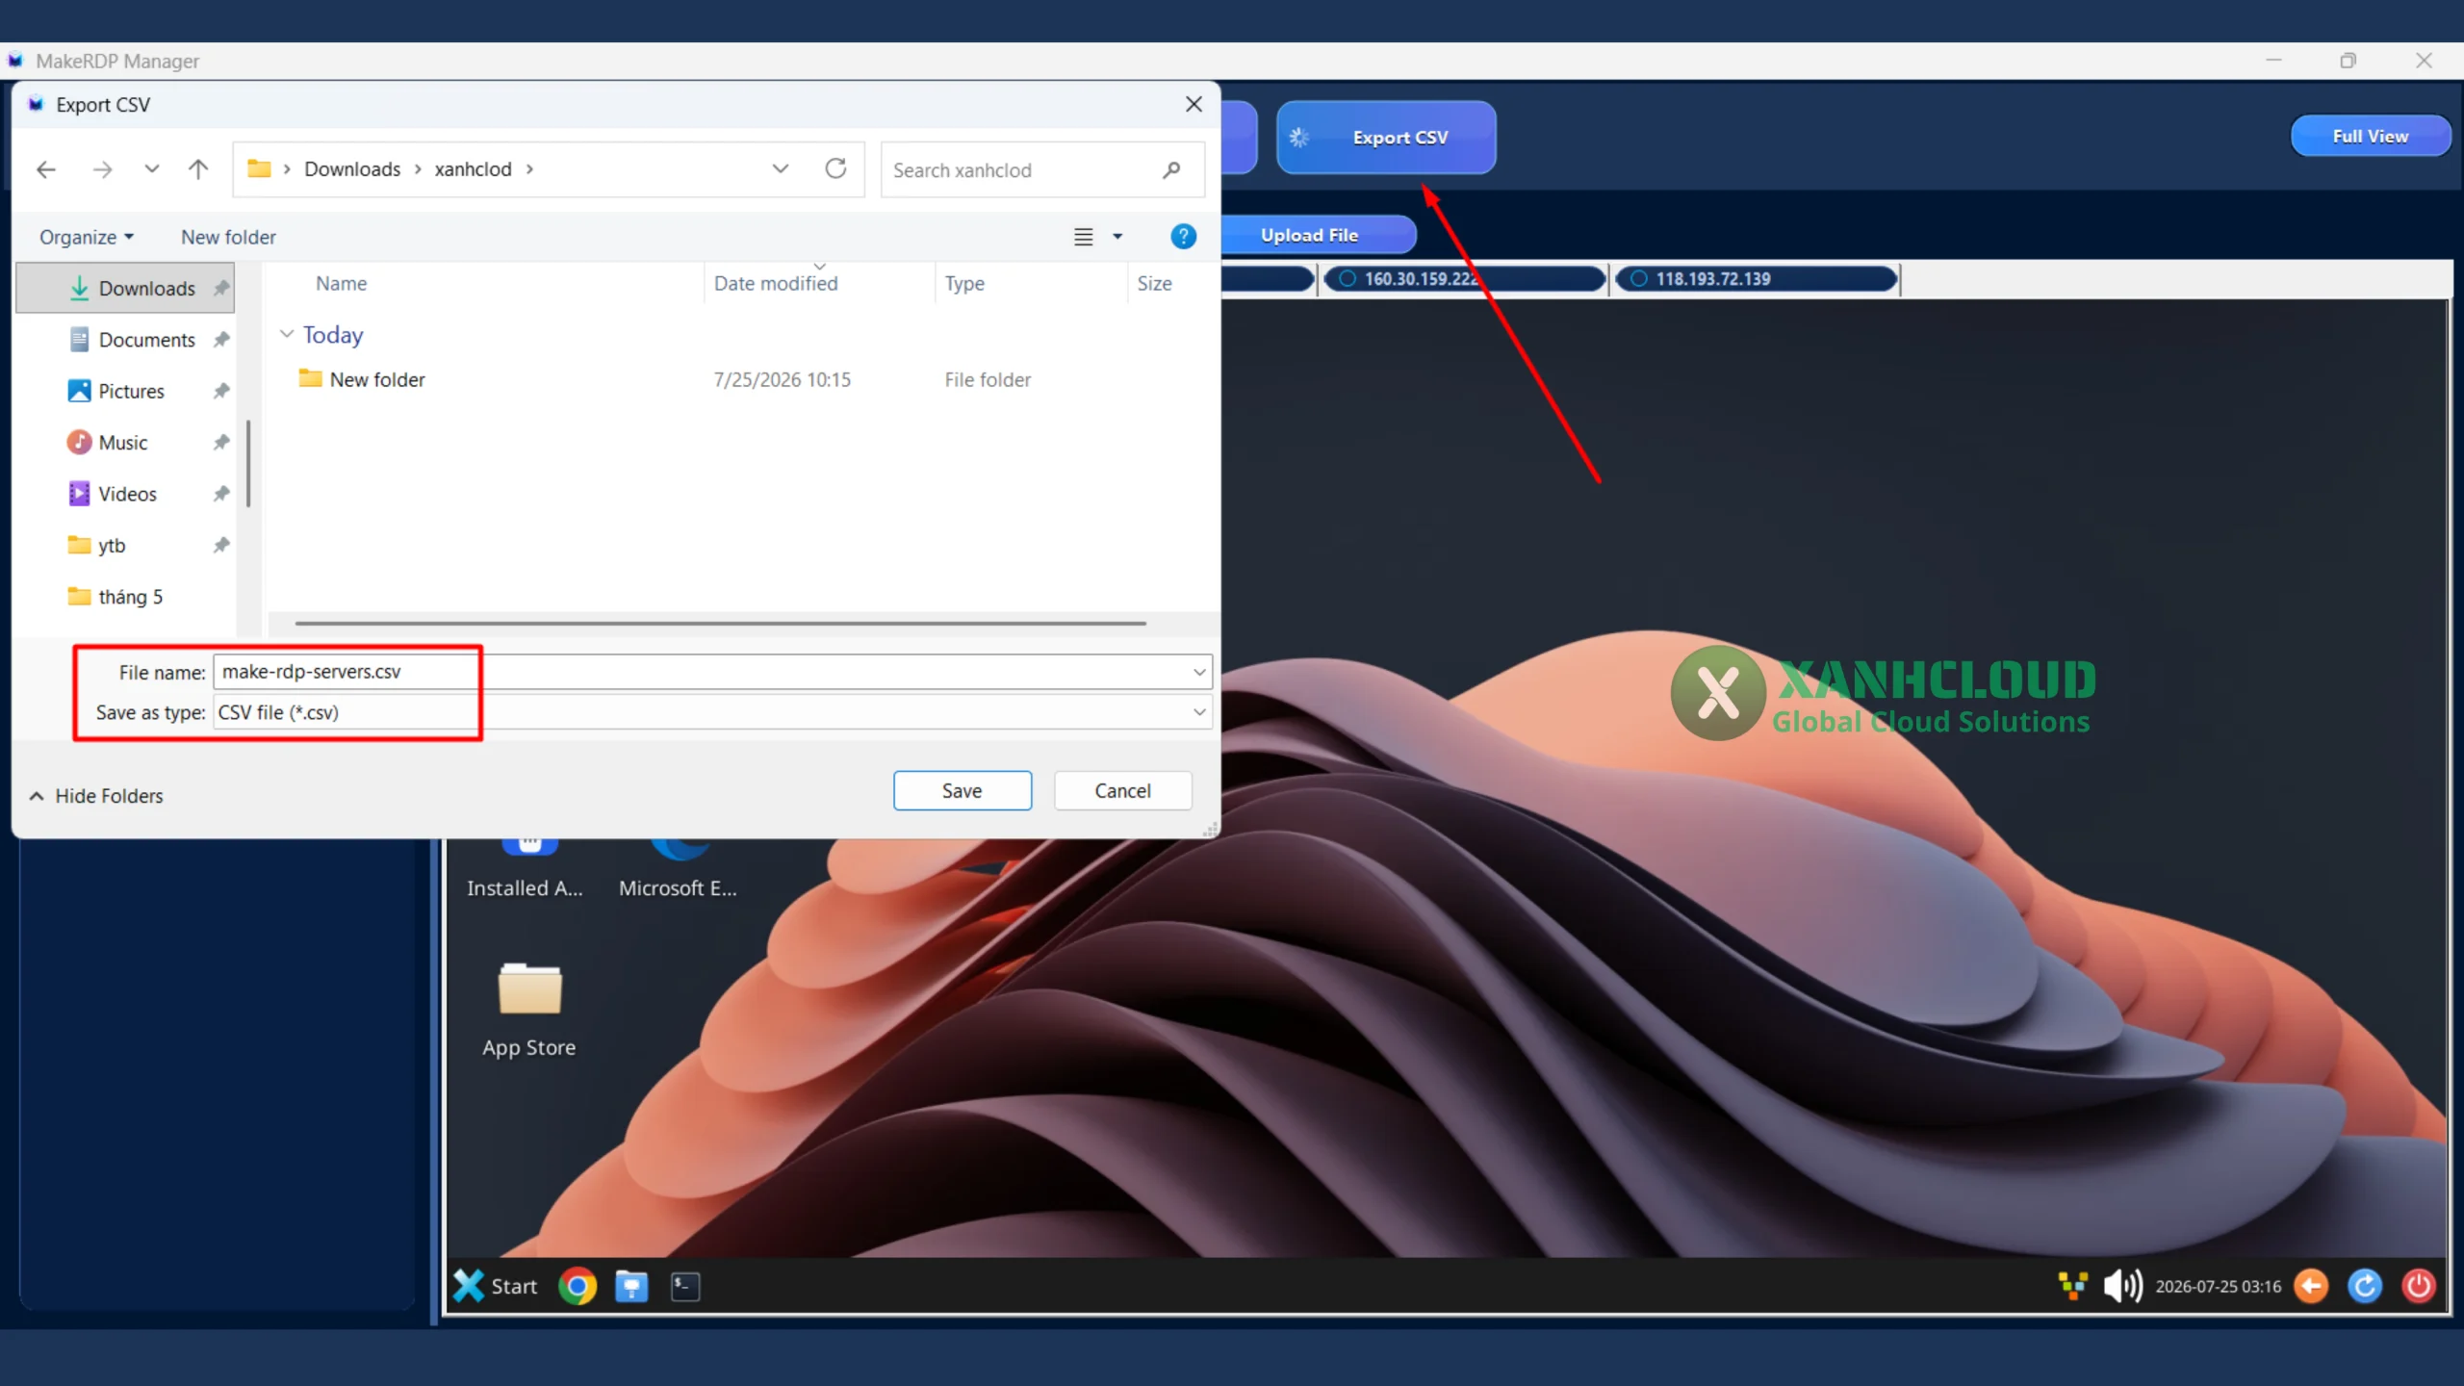Switch to the 160.30.159.22 tab
This screenshot has height=1386, width=2464.
click(1463, 279)
